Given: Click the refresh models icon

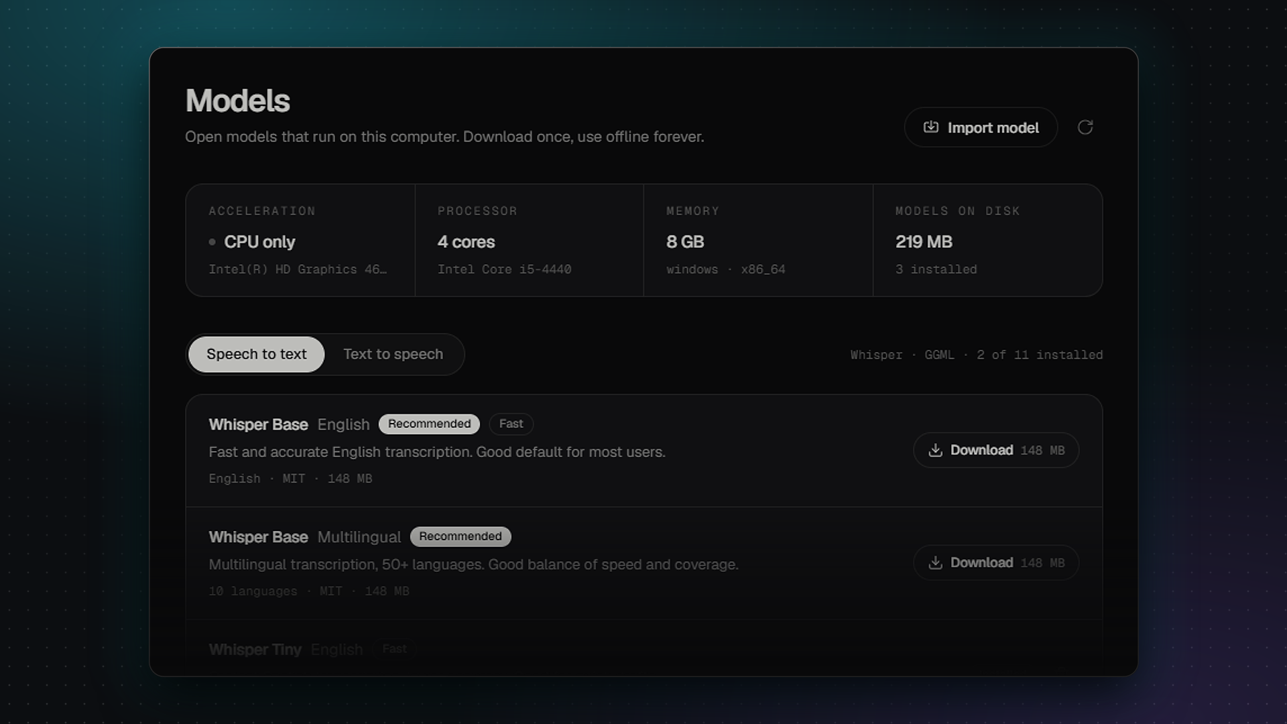Looking at the screenshot, I should click(1085, 127).
